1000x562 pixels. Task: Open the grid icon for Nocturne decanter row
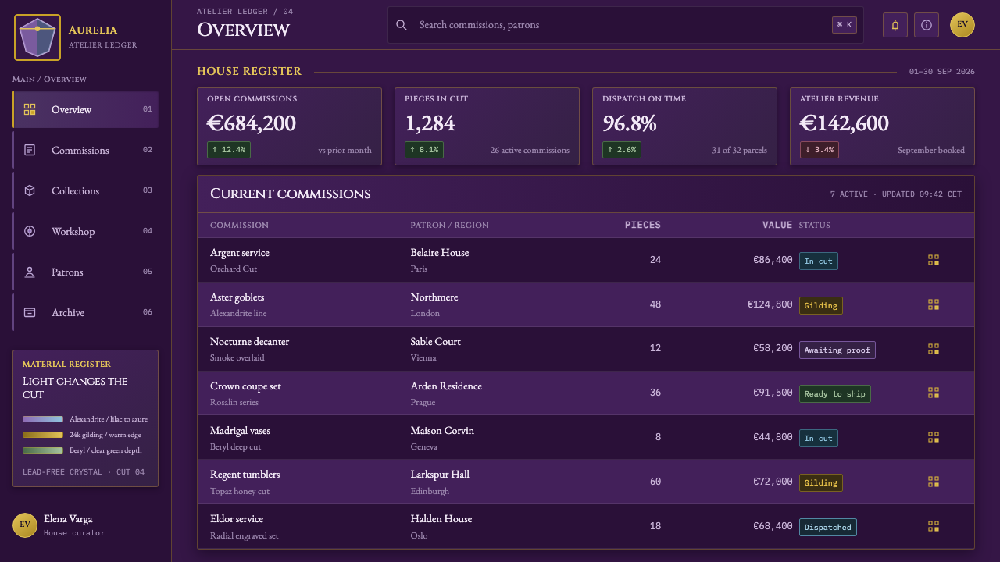pyautogui.click(x=934, y=349)
